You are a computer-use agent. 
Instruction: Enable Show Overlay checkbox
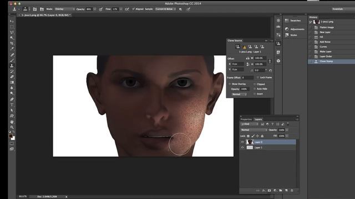[x=230, y=84]
